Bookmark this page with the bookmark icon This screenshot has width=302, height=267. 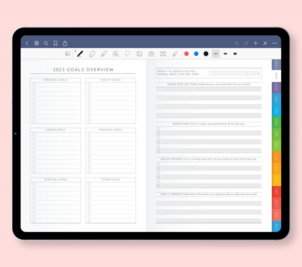pos(56,43)
